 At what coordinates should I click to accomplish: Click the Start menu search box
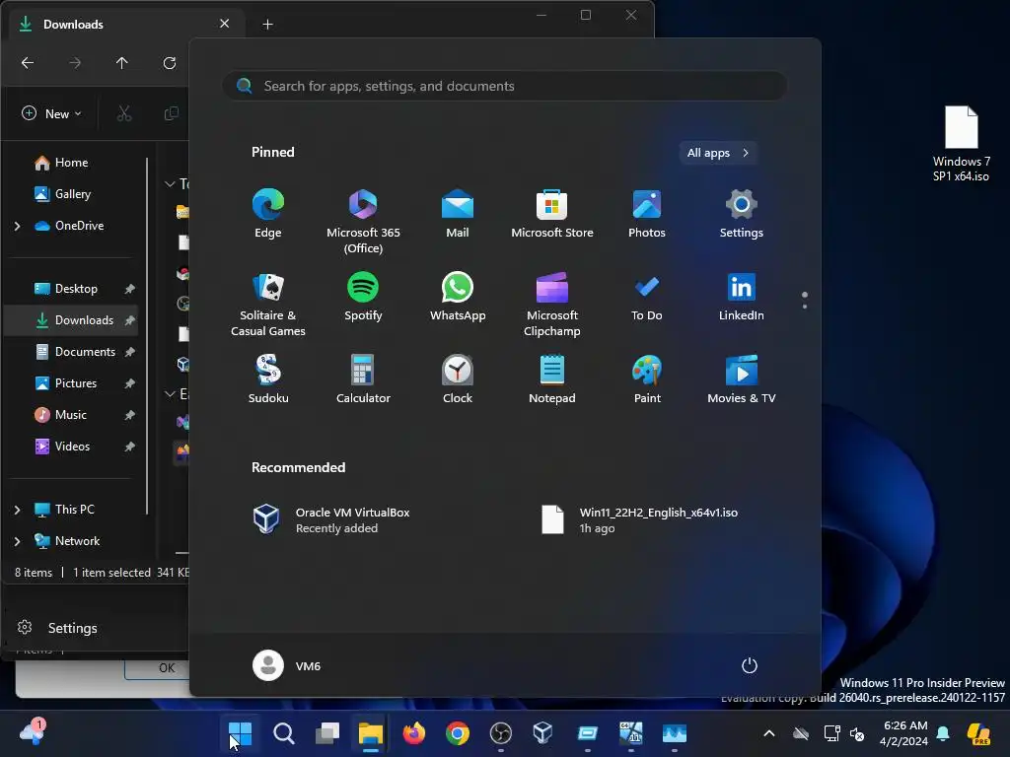pyautogui.click(x=505, y=86)
